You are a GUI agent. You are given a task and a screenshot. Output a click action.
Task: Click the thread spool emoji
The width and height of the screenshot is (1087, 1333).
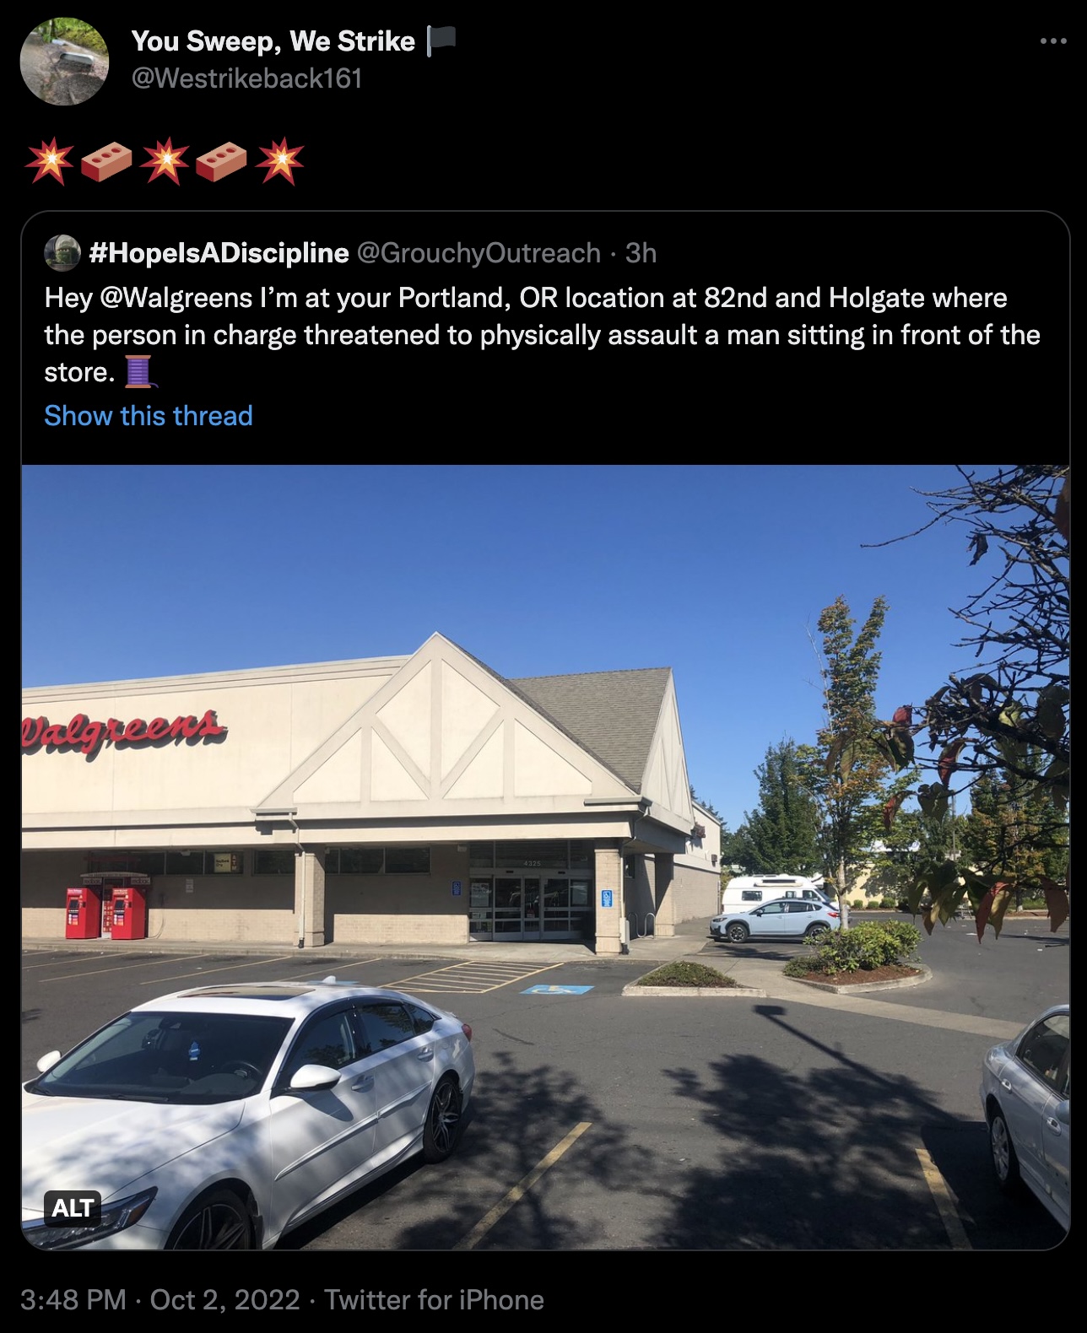click(x=139, y=371)
